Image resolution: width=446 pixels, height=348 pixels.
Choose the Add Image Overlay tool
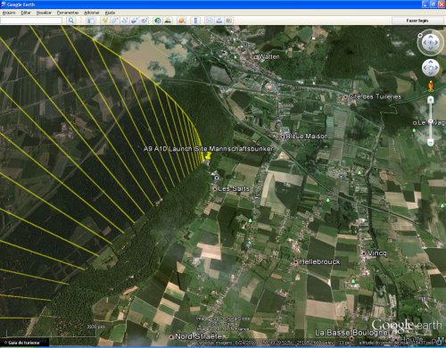pyautogui.click(x=135, y=21)
